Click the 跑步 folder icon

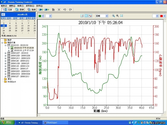click(5, 40)
